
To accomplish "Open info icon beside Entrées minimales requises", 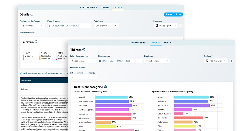I will coord(95,73).
